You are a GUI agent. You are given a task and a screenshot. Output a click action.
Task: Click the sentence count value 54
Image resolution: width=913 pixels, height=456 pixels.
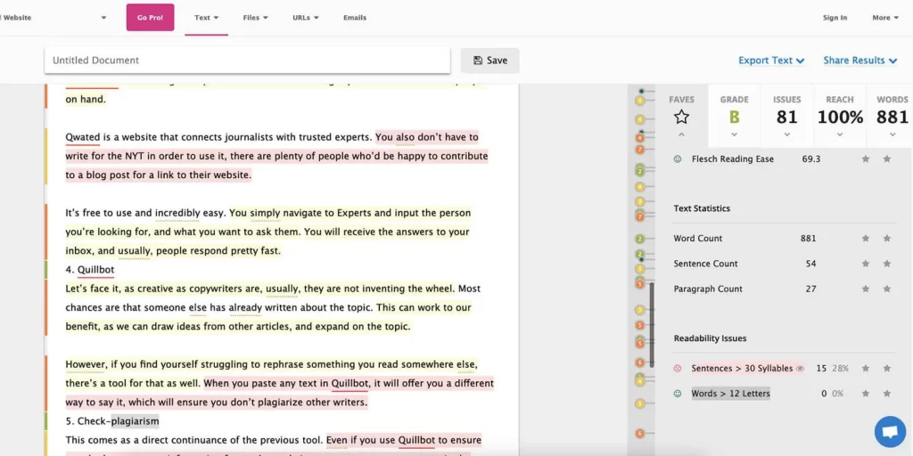tap(811, 264)
